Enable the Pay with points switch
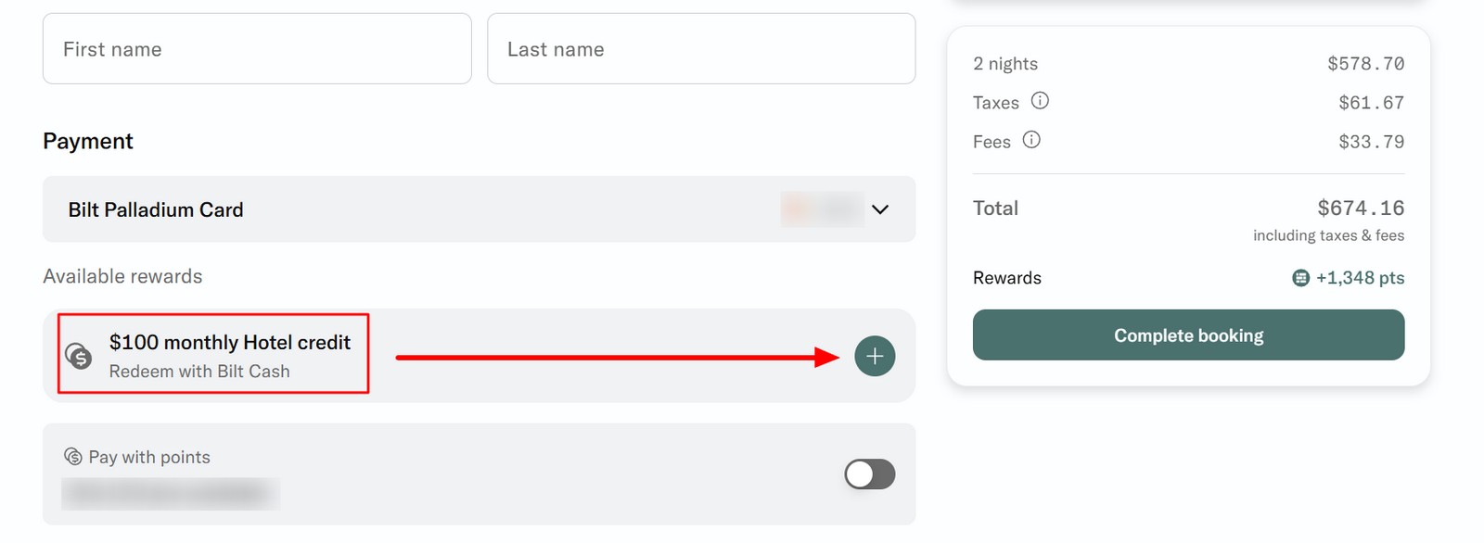Viewport: 1484px width, 543px height. [869, 474]
